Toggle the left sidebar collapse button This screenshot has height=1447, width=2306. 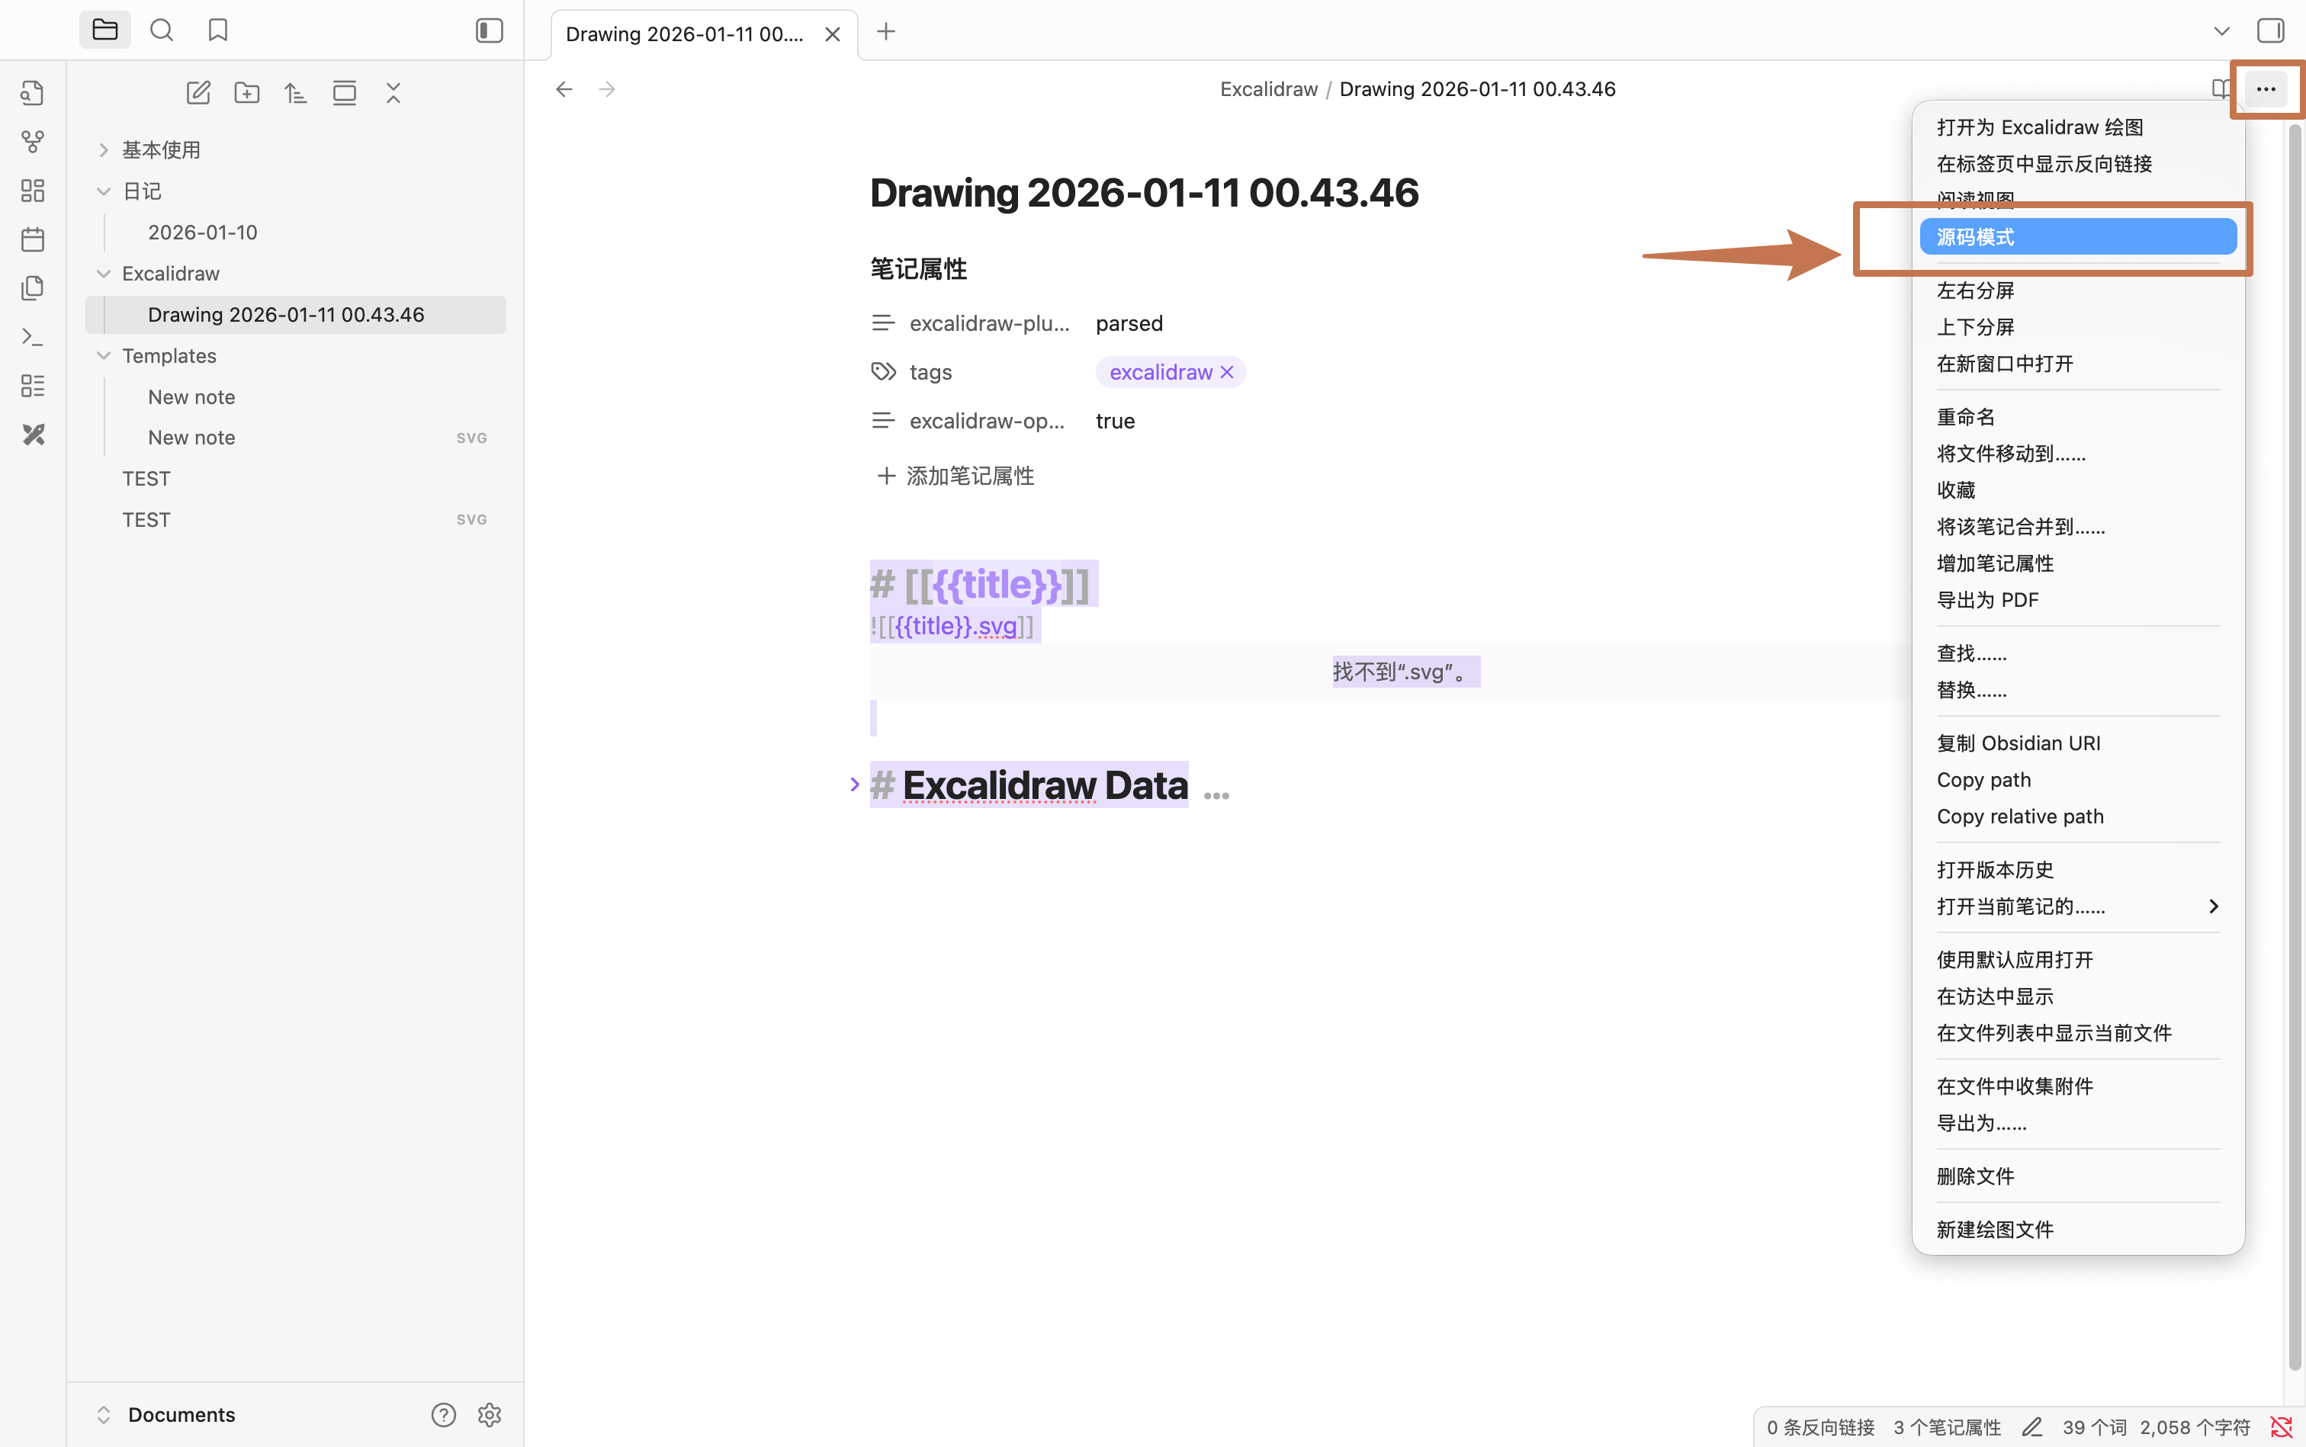pos(489,30)
